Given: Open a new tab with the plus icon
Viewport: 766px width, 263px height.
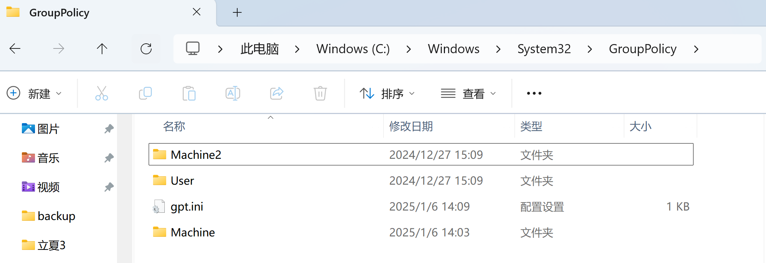Looking at the screenshot, I should pos(237,12).
